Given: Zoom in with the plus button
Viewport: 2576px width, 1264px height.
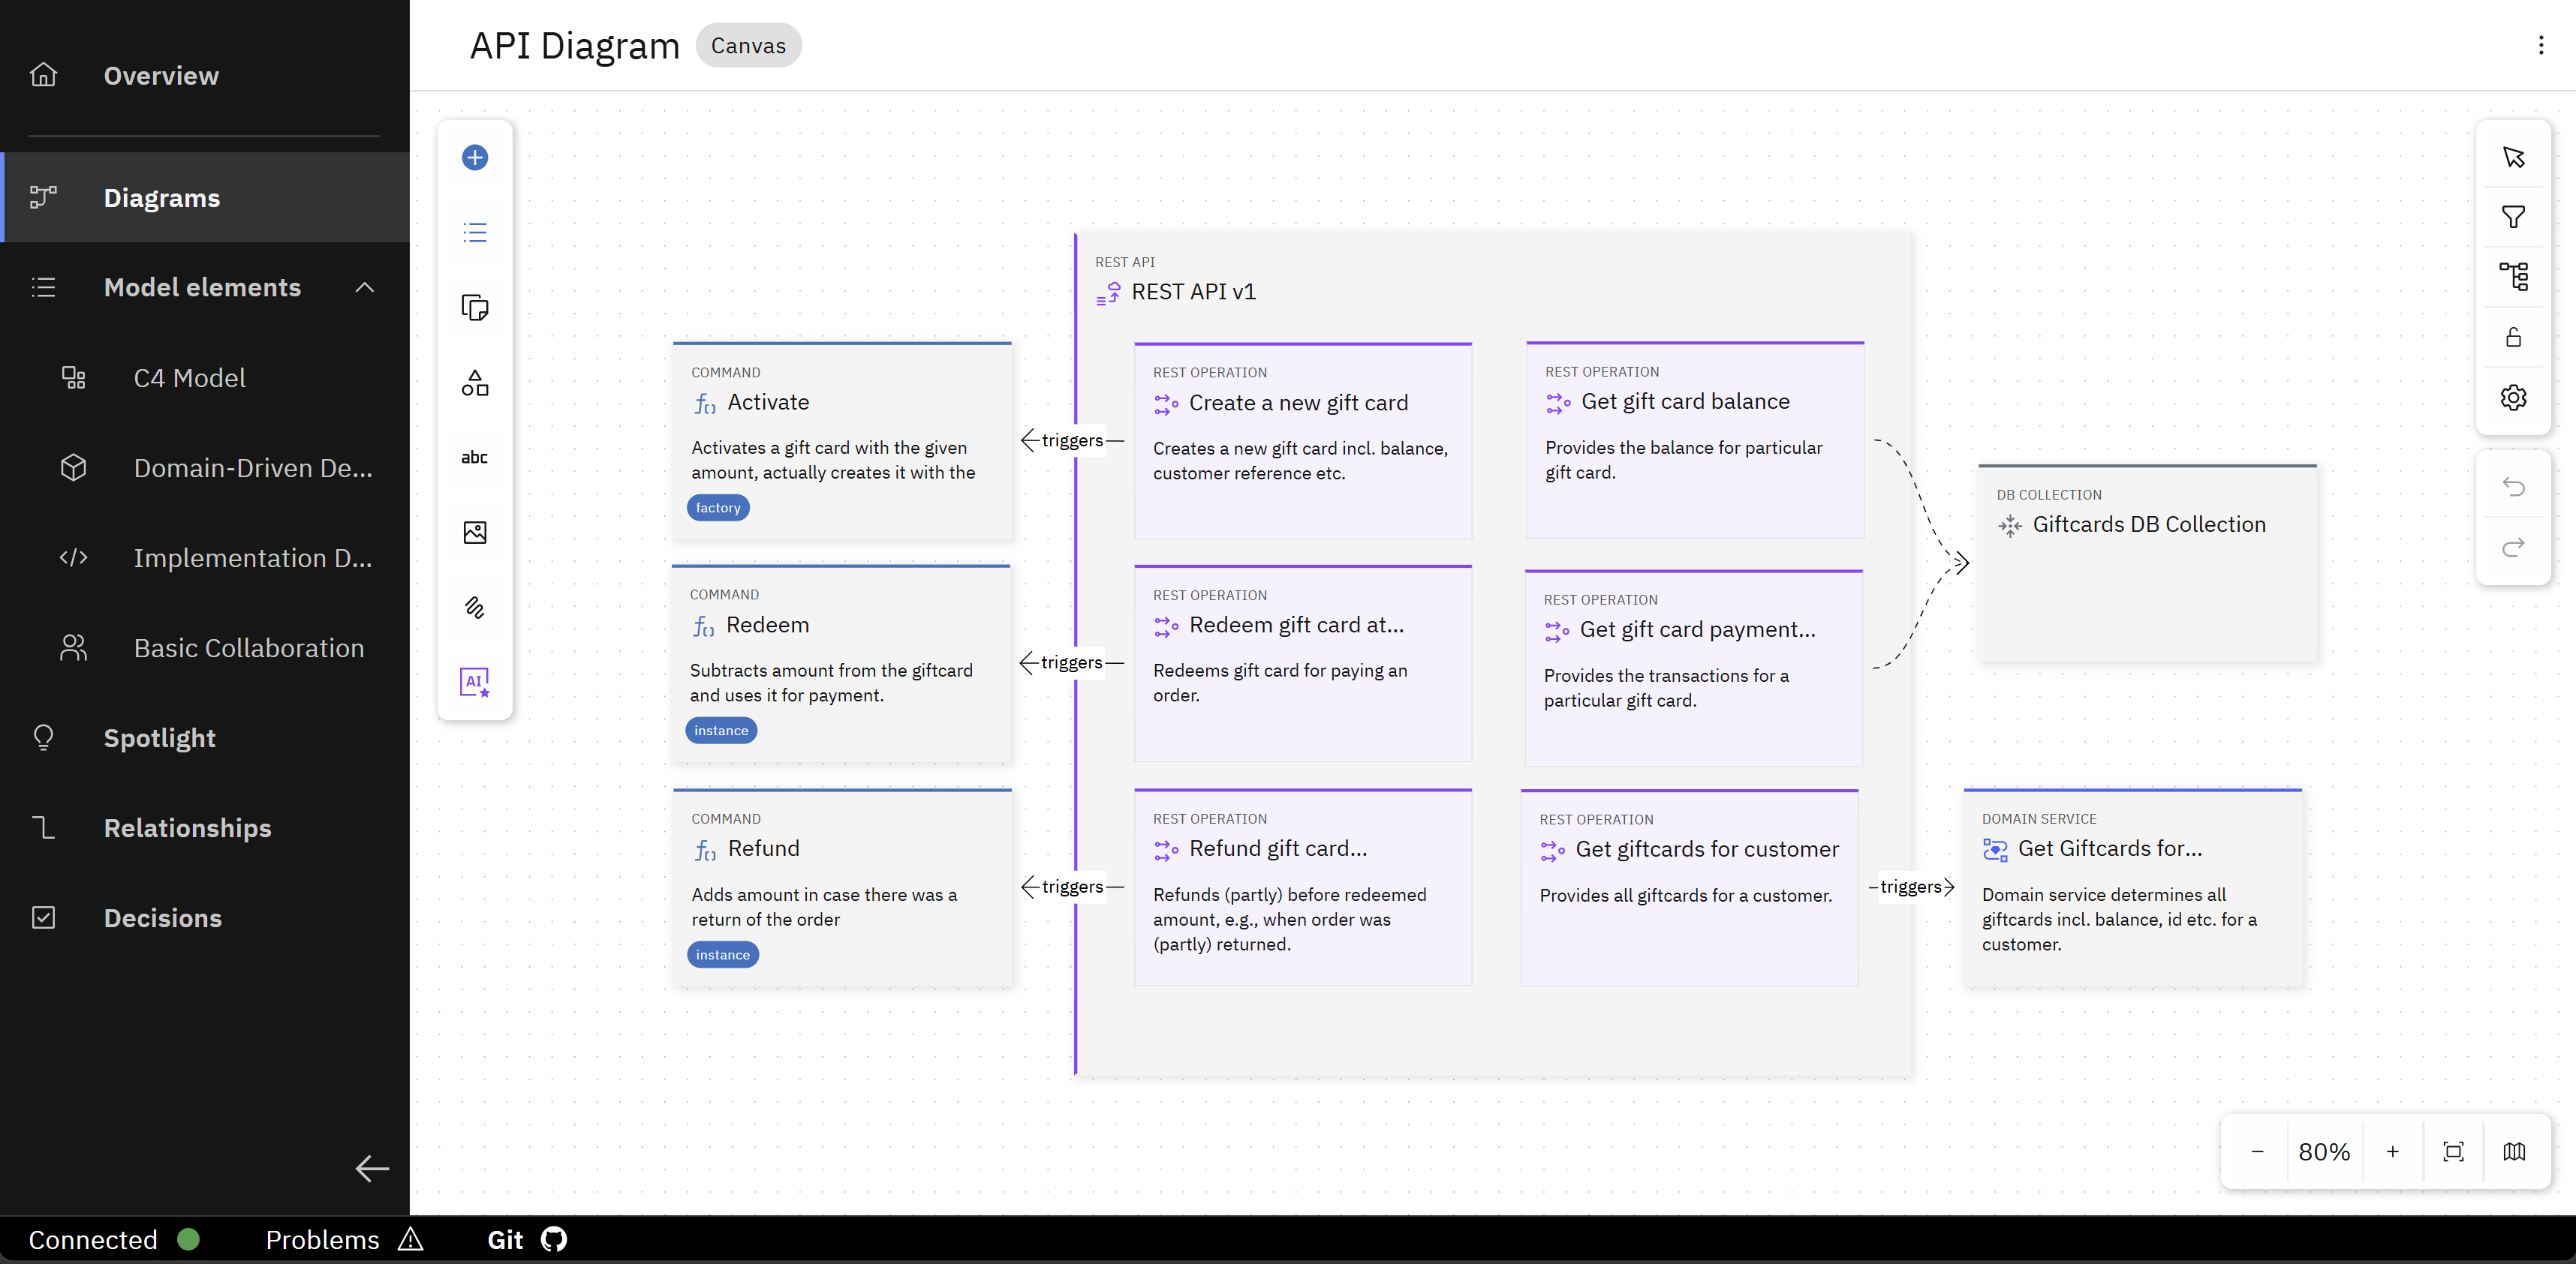Looking at the screenshot, I should (2393, 1152).
